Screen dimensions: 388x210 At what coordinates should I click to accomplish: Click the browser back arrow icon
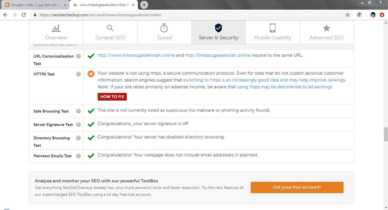click(x=5, y=15)
